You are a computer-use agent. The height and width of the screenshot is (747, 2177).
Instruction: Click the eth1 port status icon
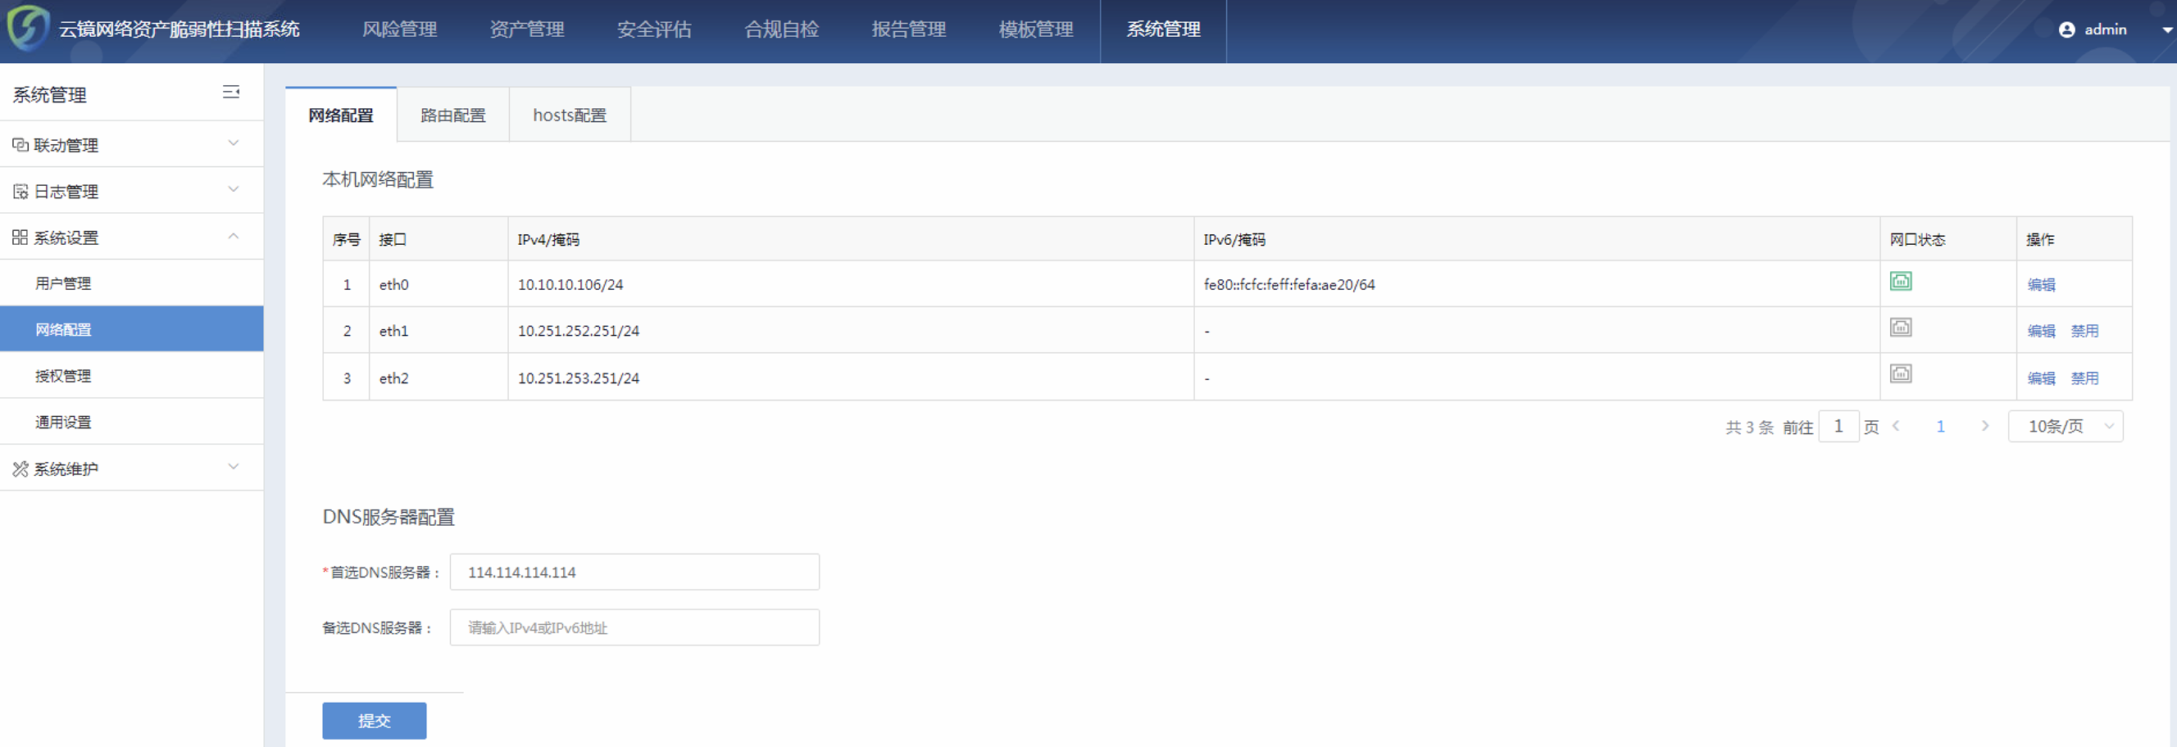coord(1901,328)
